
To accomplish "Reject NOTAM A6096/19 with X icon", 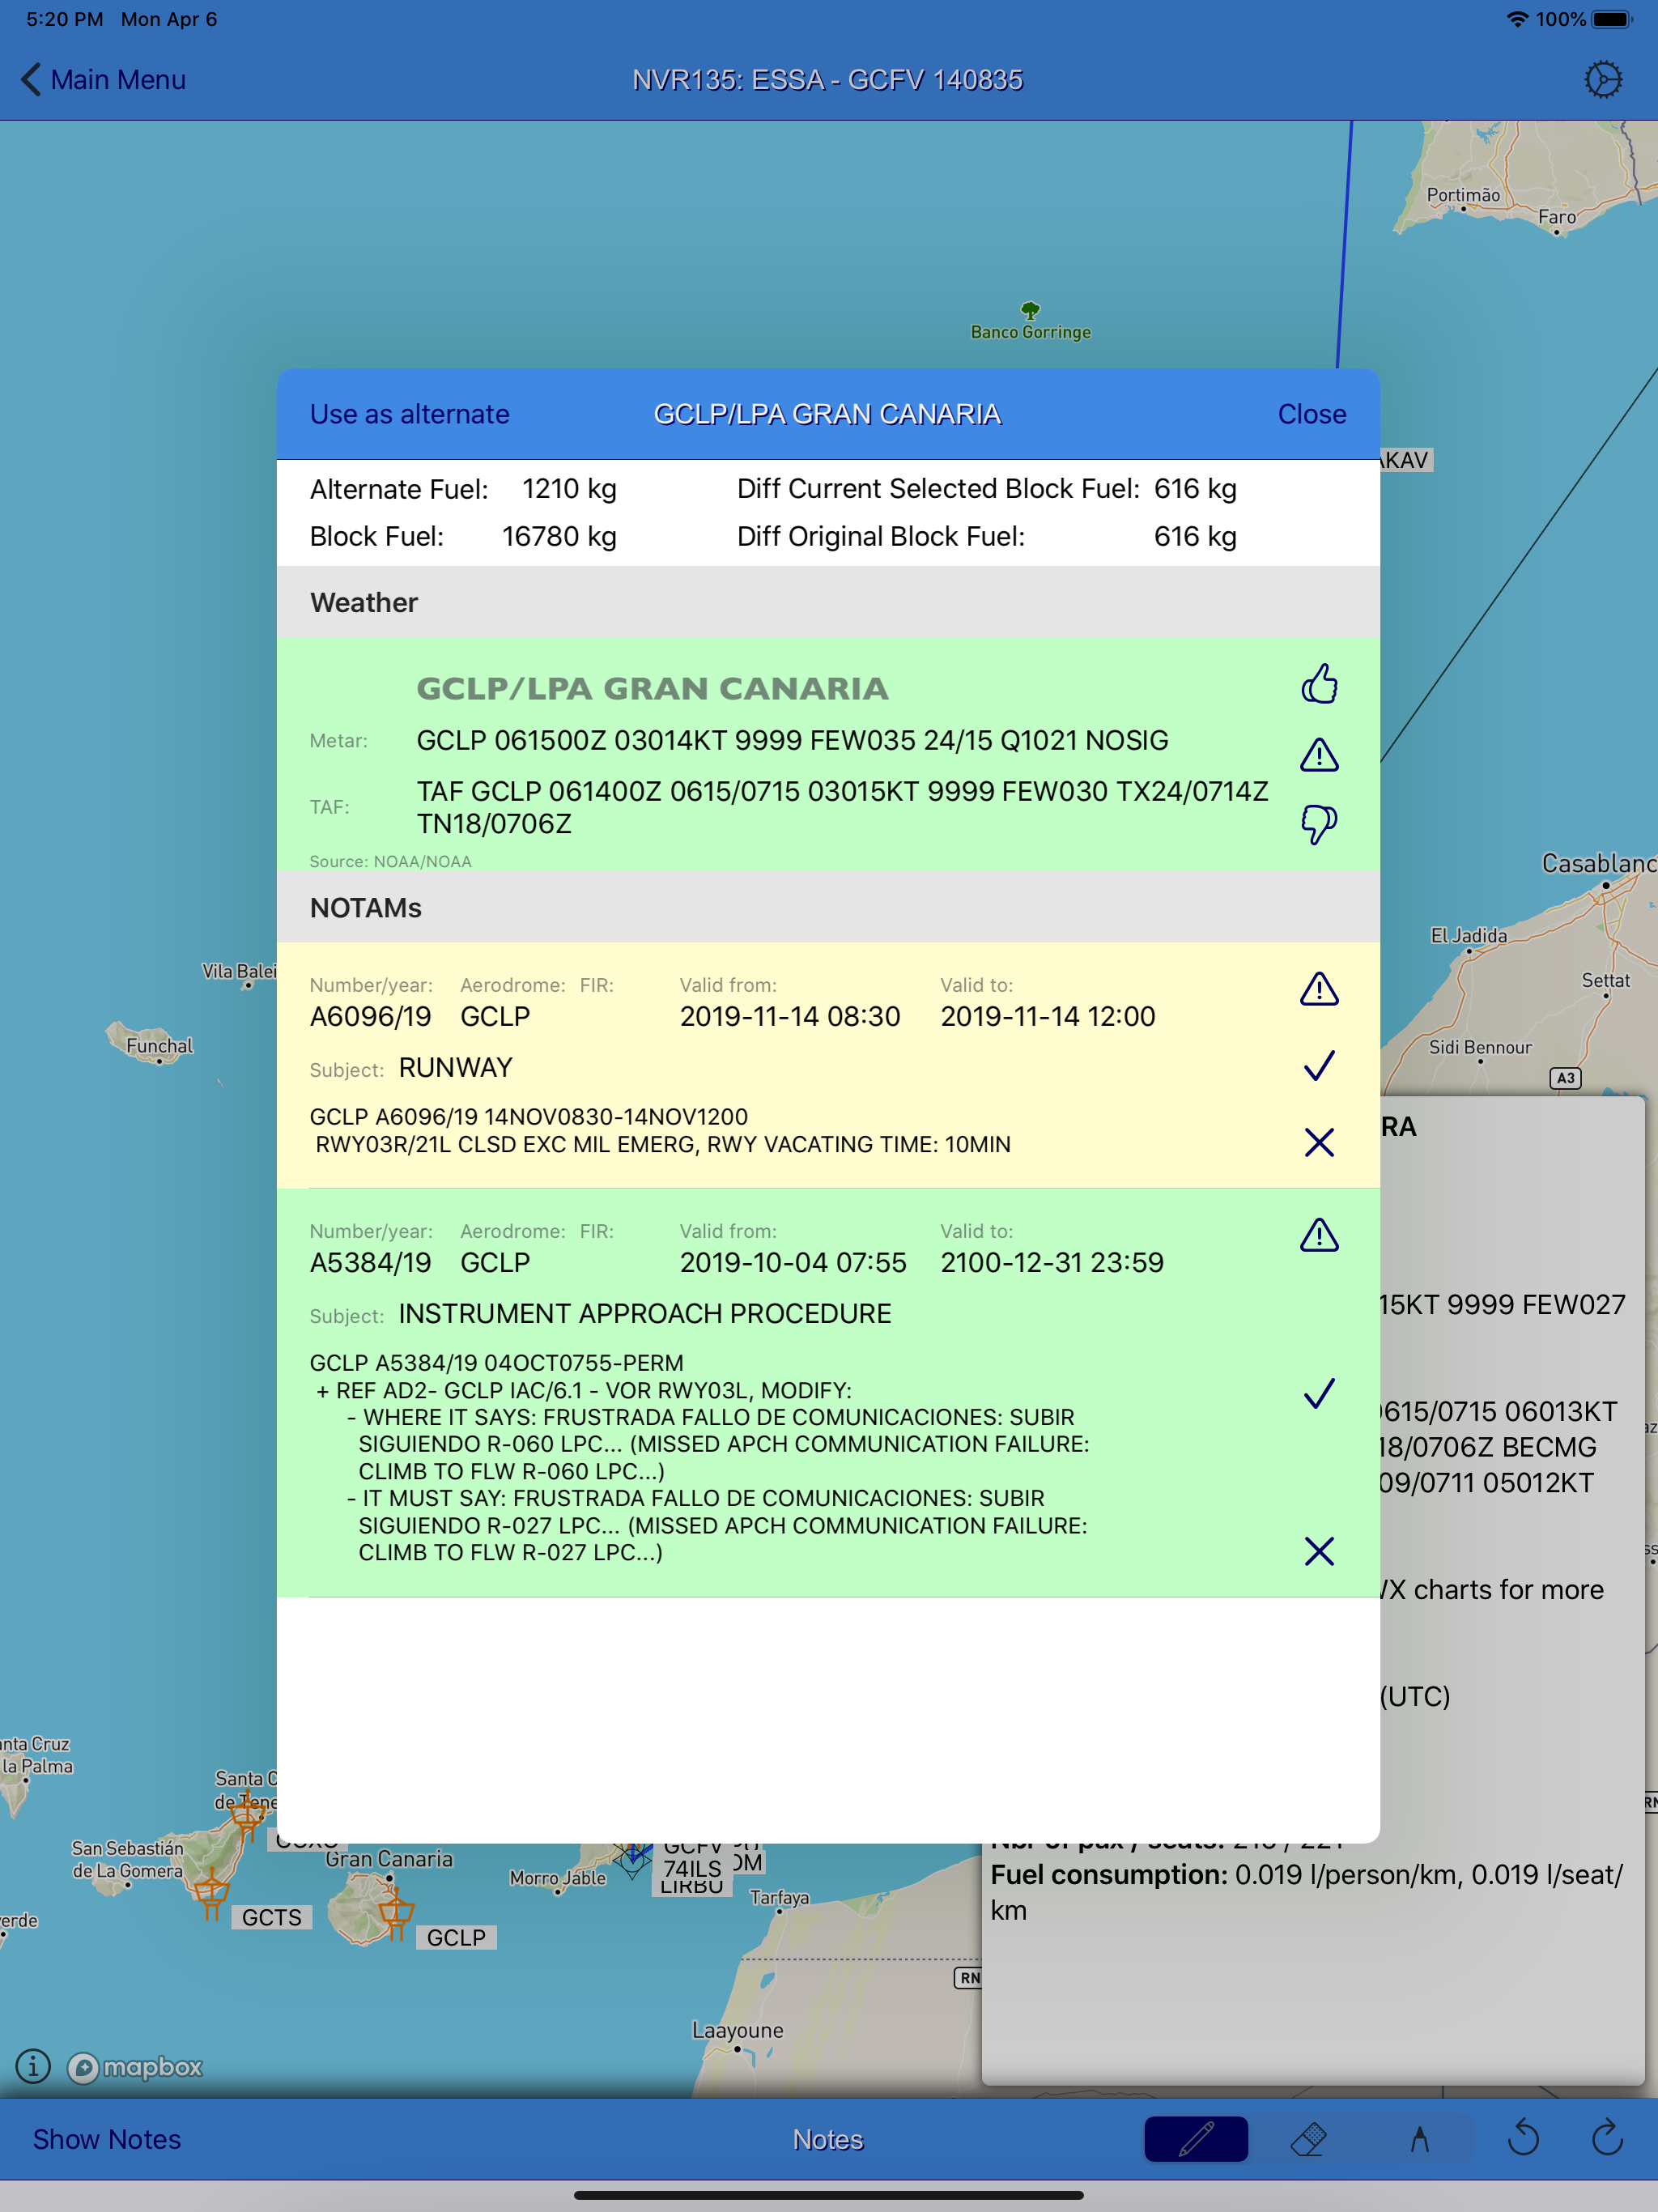I will [1319, 1142].
